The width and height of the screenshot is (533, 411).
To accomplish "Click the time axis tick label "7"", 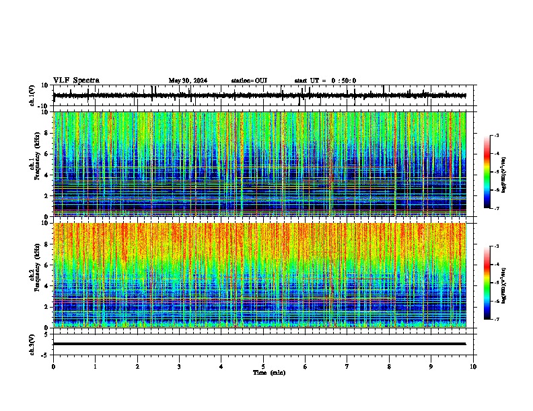I will click(347, 367).
